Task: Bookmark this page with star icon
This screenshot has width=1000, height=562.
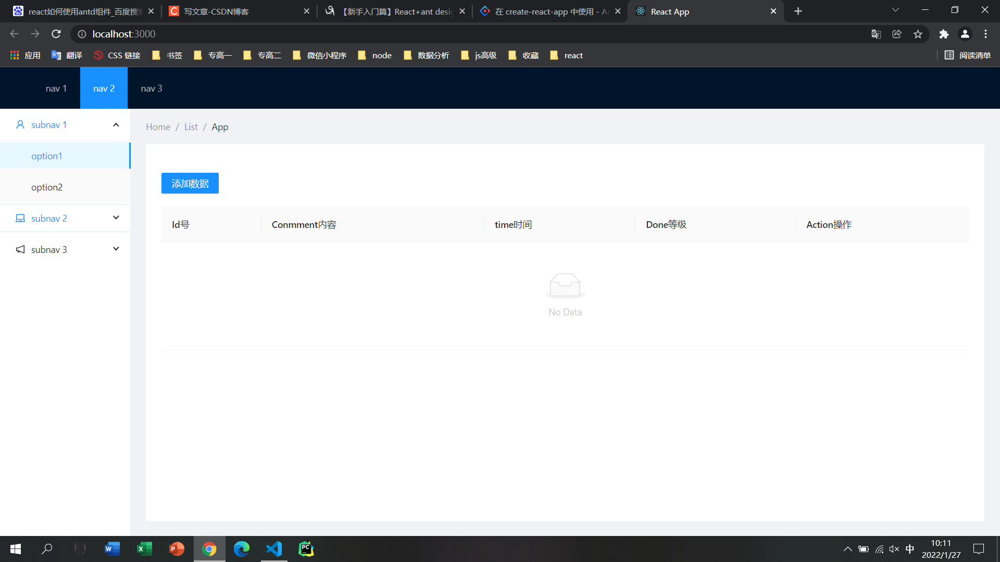Action: [918, 34]
